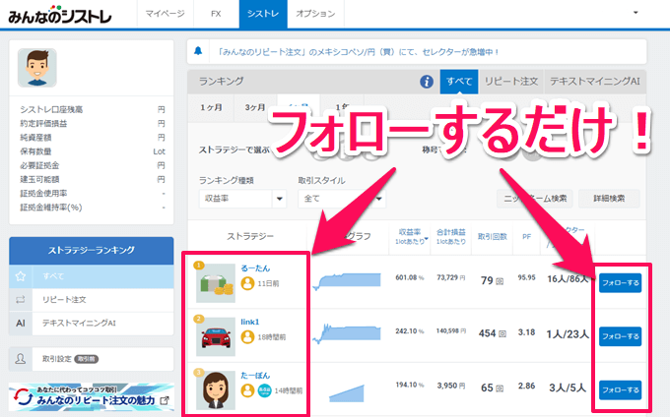Click the みんなのリピート注文の魅力 banner
This screenshot has width=670, height=417.
tap(91, 396)
